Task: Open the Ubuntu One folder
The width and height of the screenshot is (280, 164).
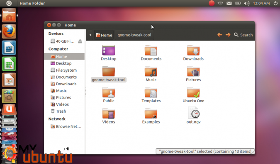Action: (x=193, y=92)
